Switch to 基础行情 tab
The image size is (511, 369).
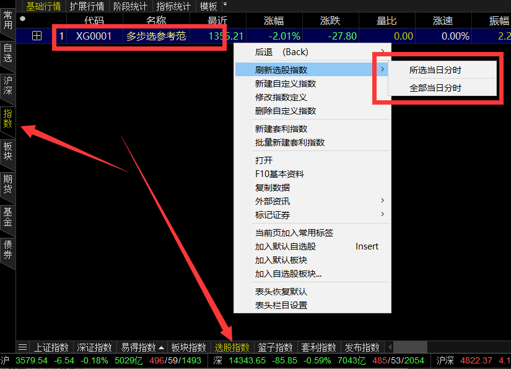(x=43, y=6)
